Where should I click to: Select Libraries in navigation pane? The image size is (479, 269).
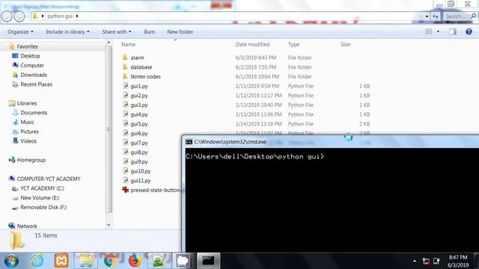pos(23,103)
